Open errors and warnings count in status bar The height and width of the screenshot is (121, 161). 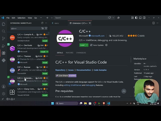[x=11, y=99]
